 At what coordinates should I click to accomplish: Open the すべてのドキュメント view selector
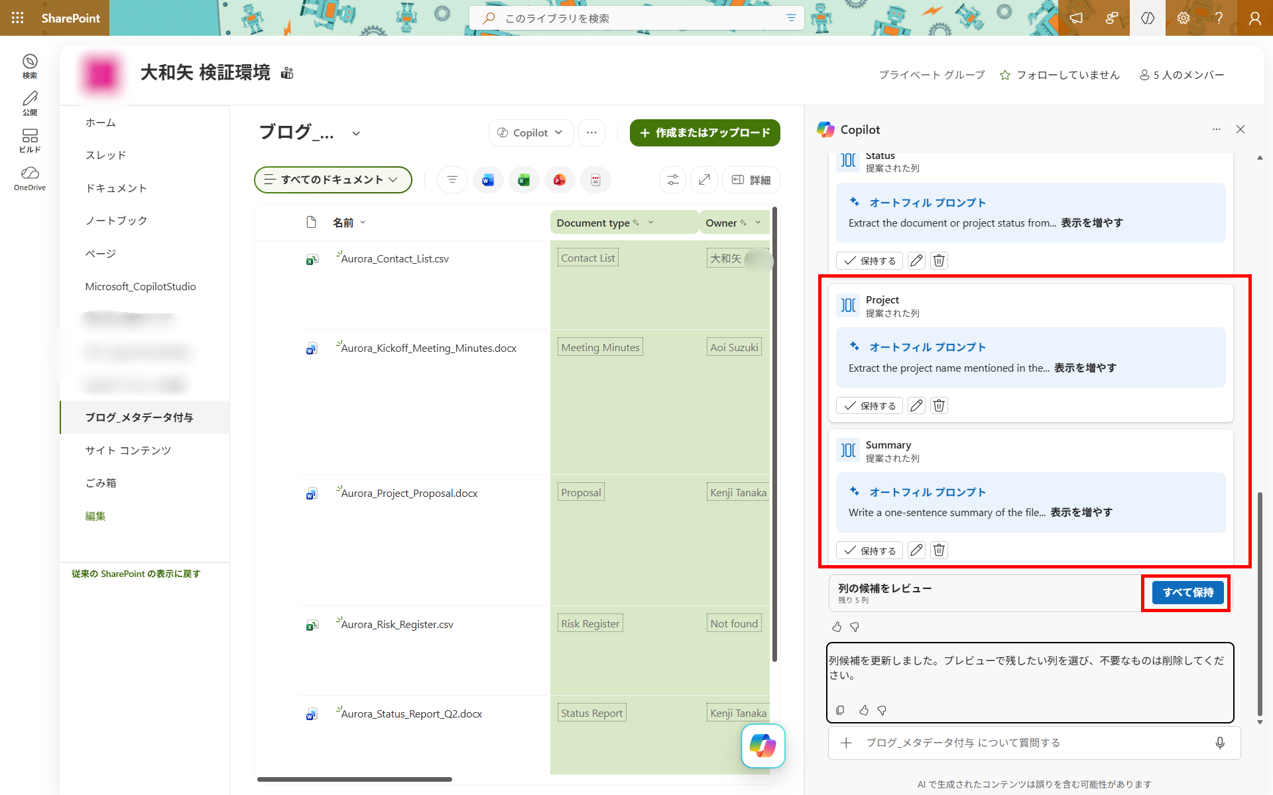[x=333, y=180]
